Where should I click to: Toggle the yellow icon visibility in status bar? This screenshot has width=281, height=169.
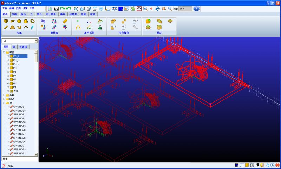point(247,165)
